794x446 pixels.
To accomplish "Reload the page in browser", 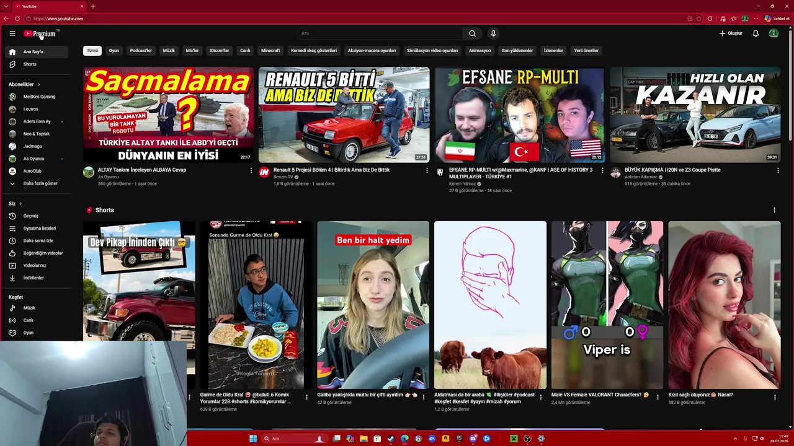I will click(16, 19).
